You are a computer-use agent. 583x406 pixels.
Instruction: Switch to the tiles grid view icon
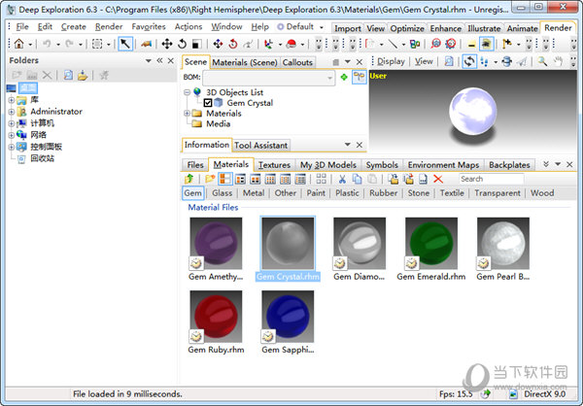point(322,180)
